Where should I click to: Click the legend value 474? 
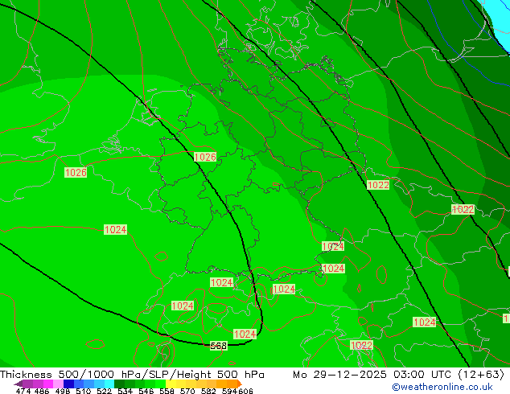click(x=23, y=391)
